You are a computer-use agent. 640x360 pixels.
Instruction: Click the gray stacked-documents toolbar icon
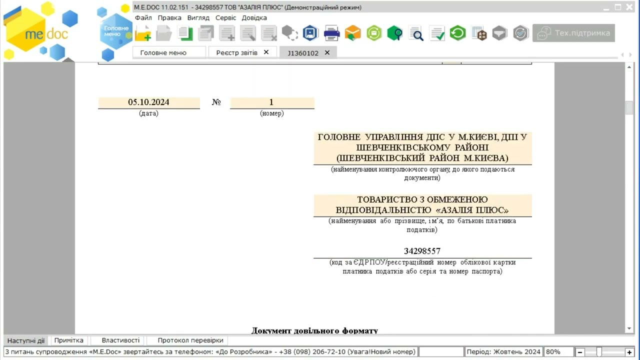[206, 33]
